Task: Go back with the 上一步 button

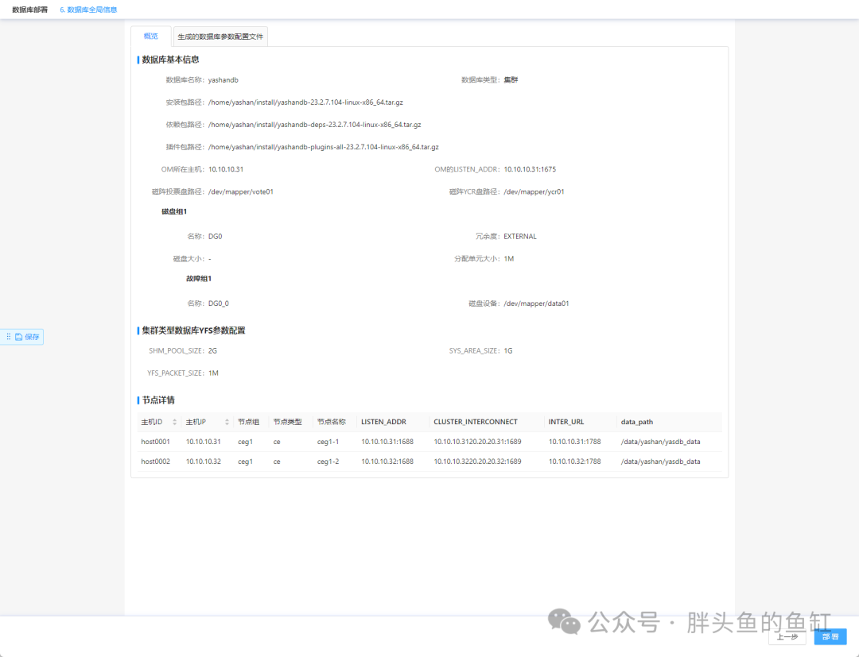Action: (787, 637)
